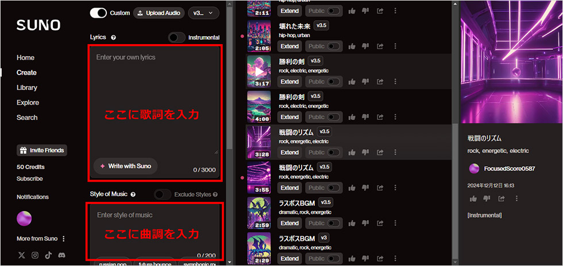Open the model version dropdown
The height and width of the screenshot is (266, 563).
(x=203, y=13)
